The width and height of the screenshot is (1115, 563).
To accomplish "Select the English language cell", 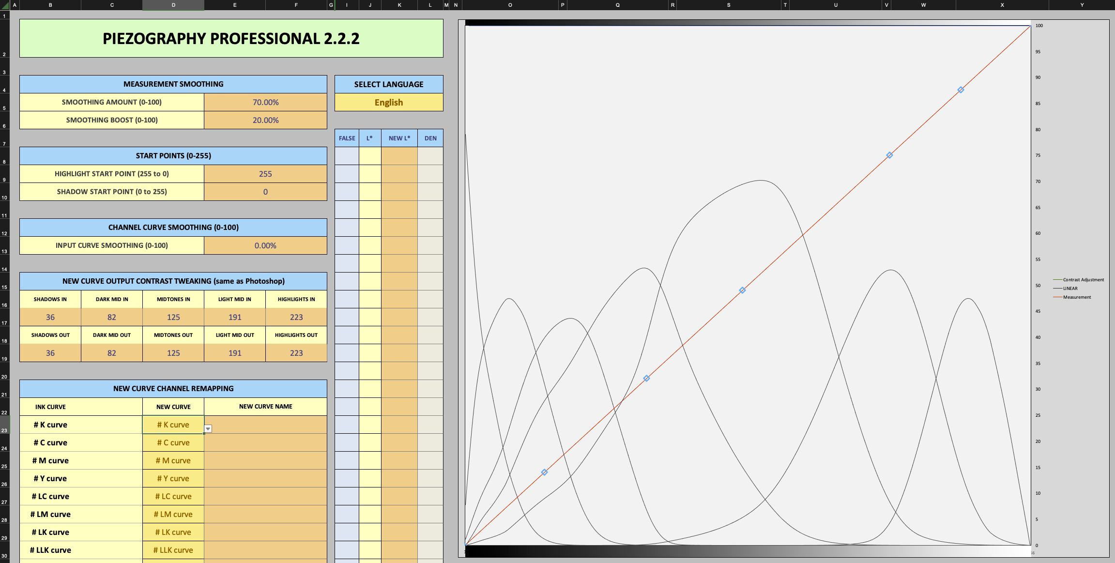I will pyautogui.click(x=389, y=102).
